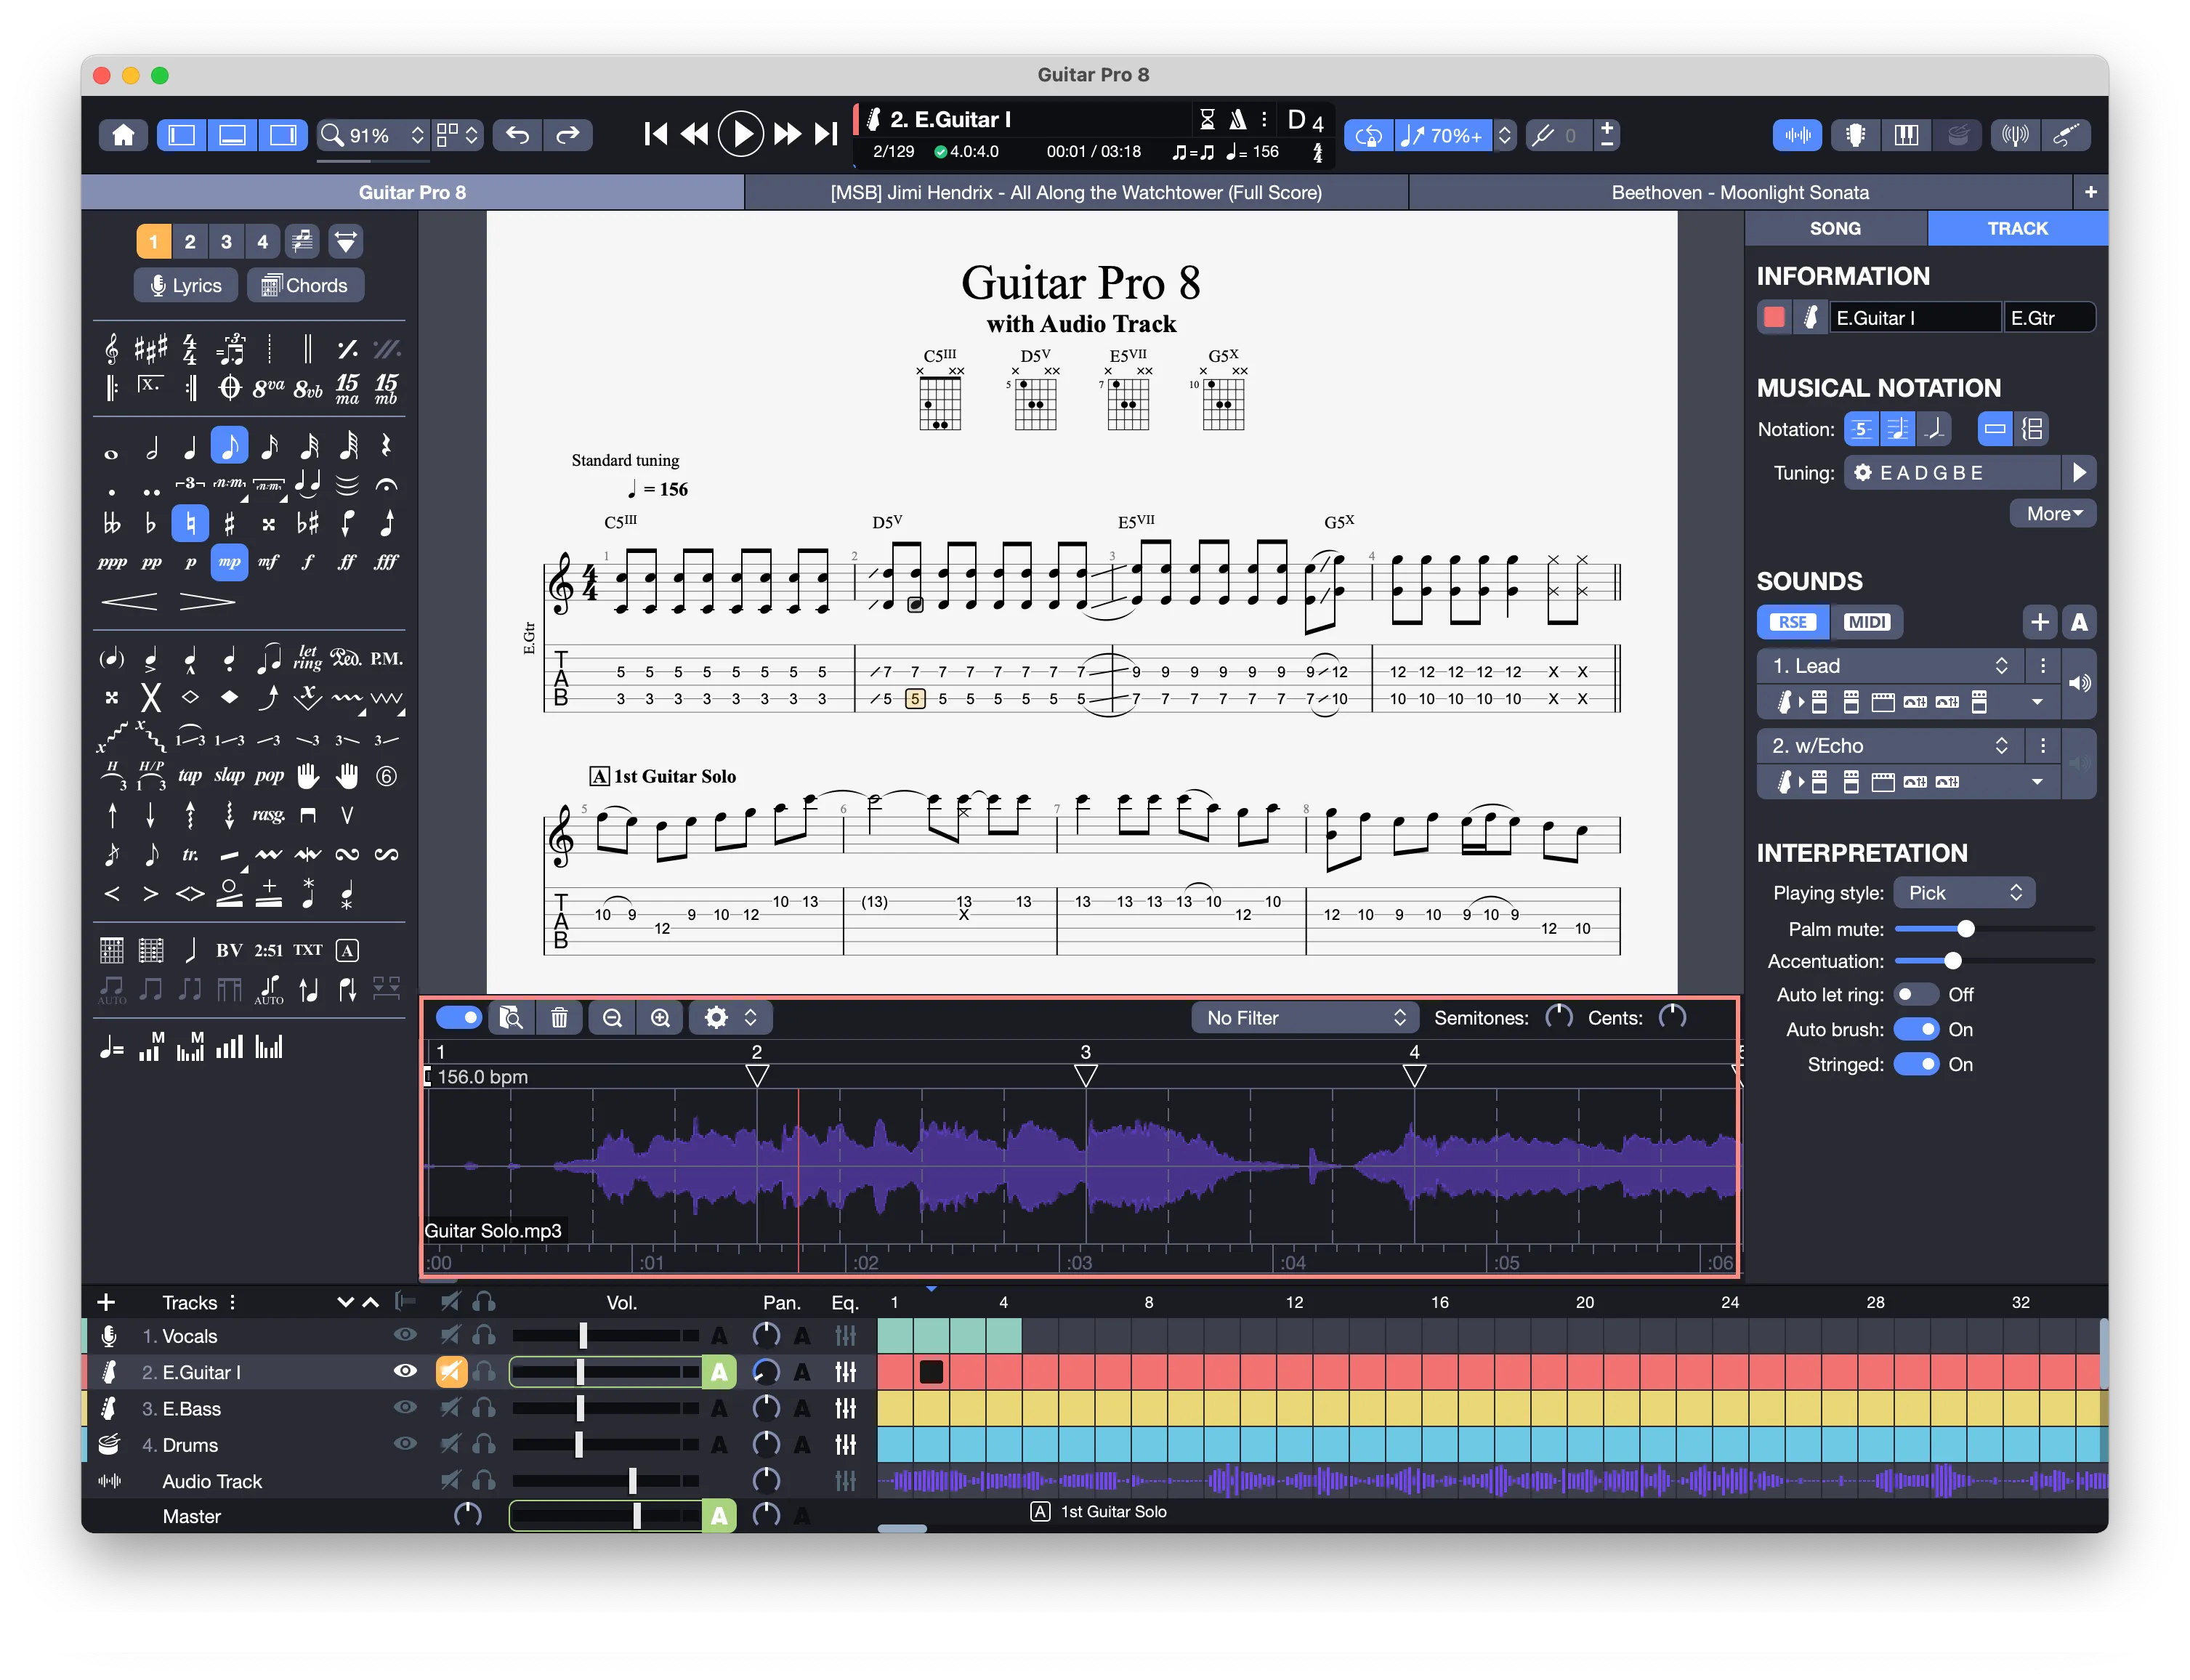Go to the home screen icon
Screen dimensions: 2190x1680
(x=123, y=135)
